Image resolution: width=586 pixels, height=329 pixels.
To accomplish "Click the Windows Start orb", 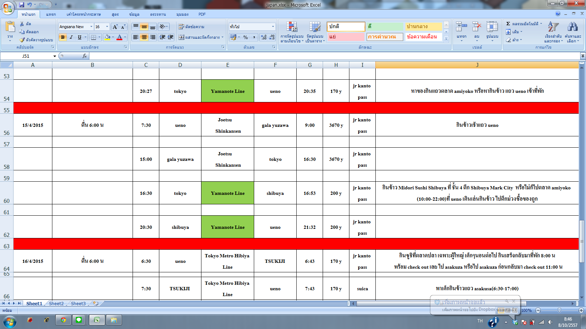I will pyautogui.click(x=10, y=322).
